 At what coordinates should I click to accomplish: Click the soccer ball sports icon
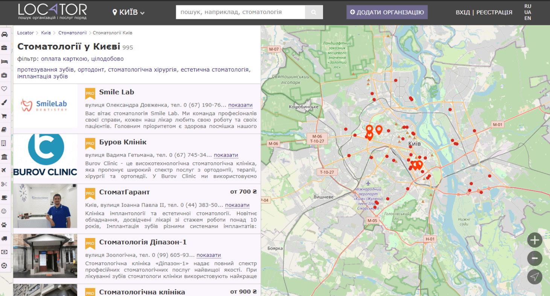coord(5,265)
